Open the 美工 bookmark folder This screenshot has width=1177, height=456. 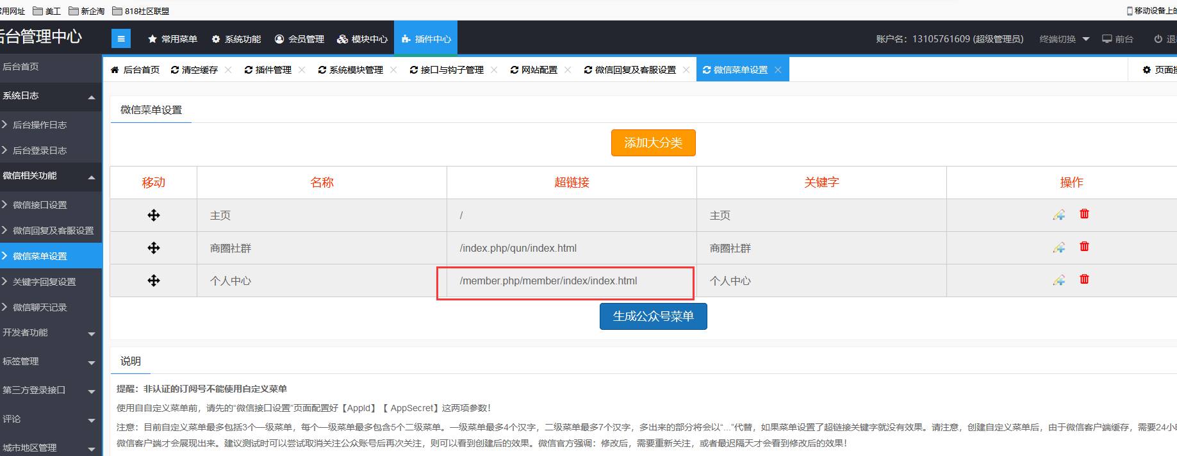(x=47, y=11)
